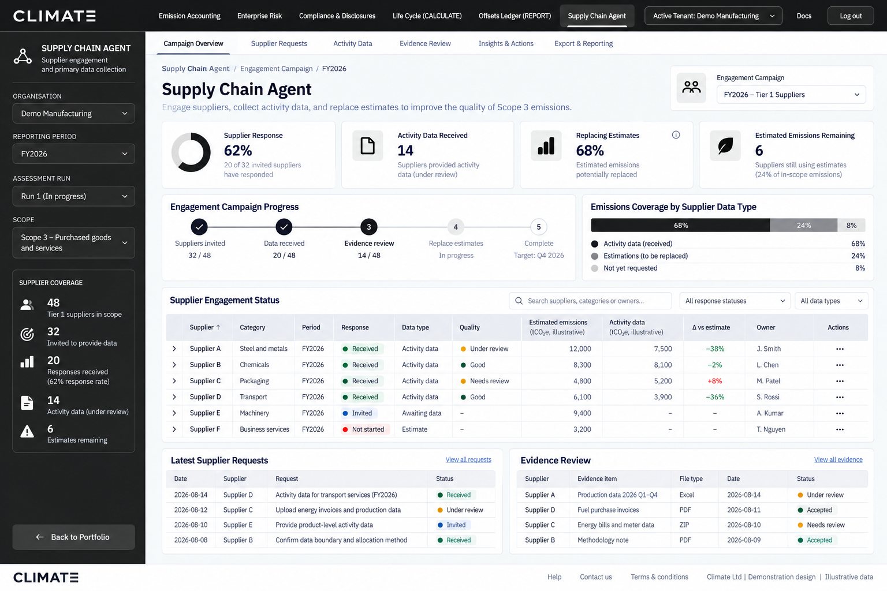The width and height of the screenshot is (887, 591).
Task: Expand the Supplier F row
Action: click(x=174, y=429)
